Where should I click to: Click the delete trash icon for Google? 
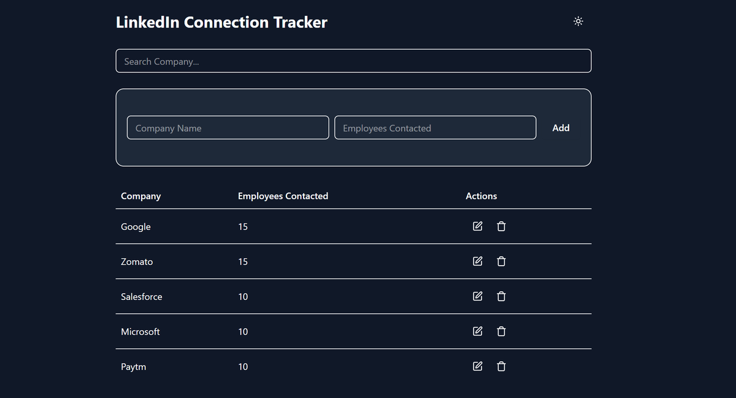pos(501,226)
